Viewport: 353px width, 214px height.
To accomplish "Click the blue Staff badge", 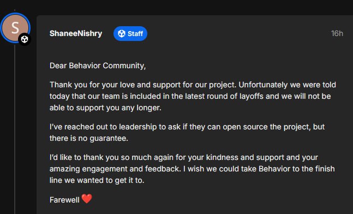I will click(x=130, y=33).
